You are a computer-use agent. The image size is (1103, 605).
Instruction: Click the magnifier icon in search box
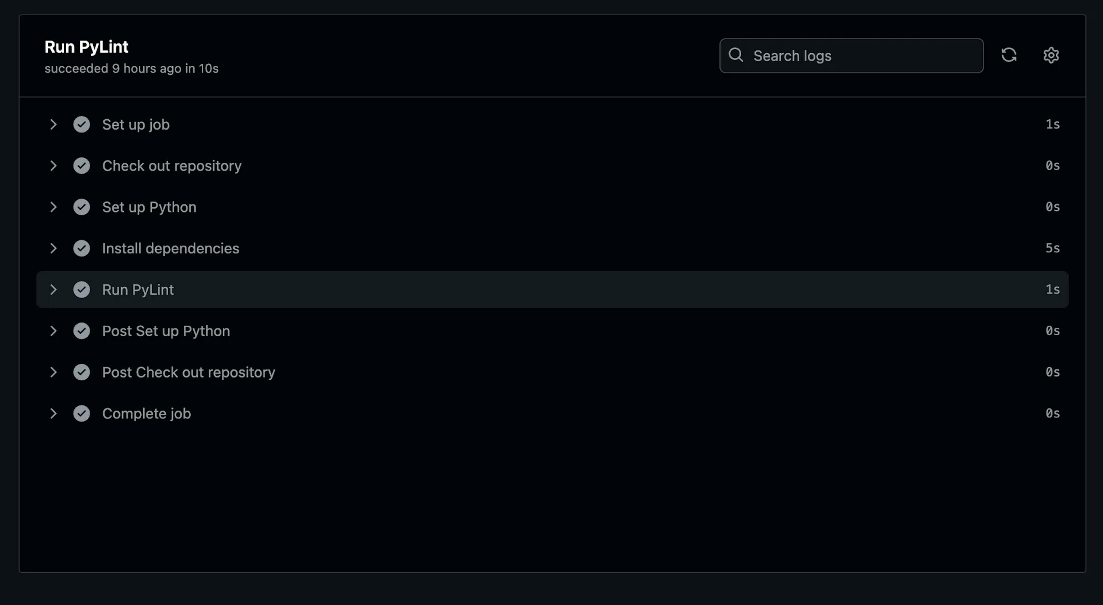point(736,55)
